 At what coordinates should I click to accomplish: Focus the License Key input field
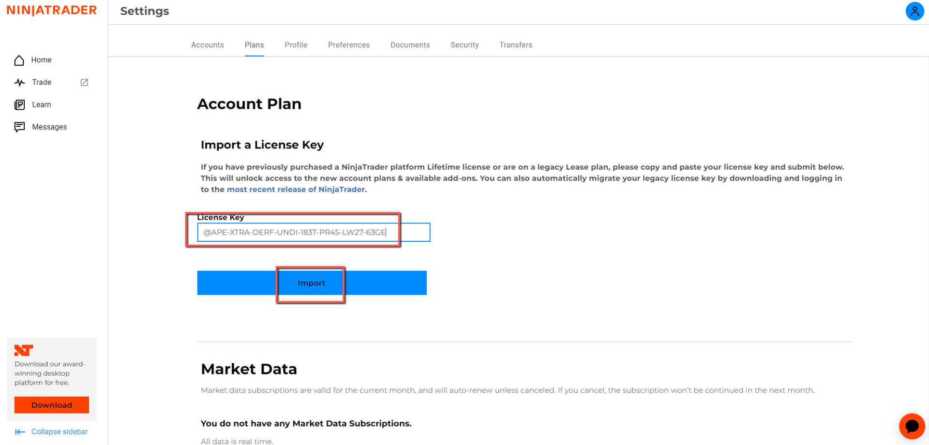click(x=314, y=233)
